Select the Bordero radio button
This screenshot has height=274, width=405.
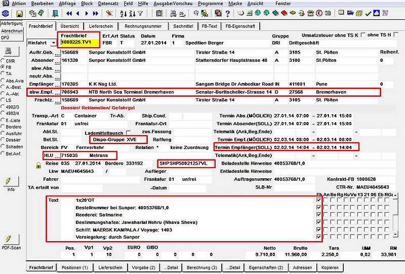point(3,127)
